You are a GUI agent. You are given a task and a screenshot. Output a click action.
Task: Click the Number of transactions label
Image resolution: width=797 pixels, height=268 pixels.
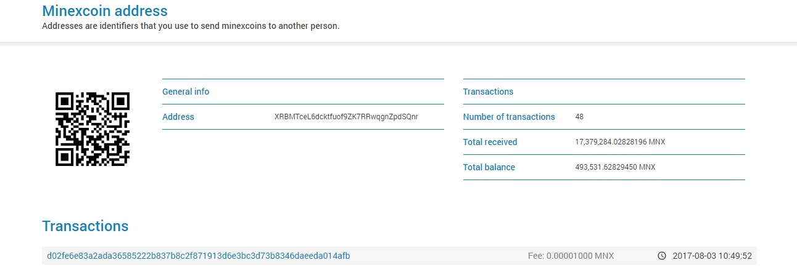click(509, 117)
